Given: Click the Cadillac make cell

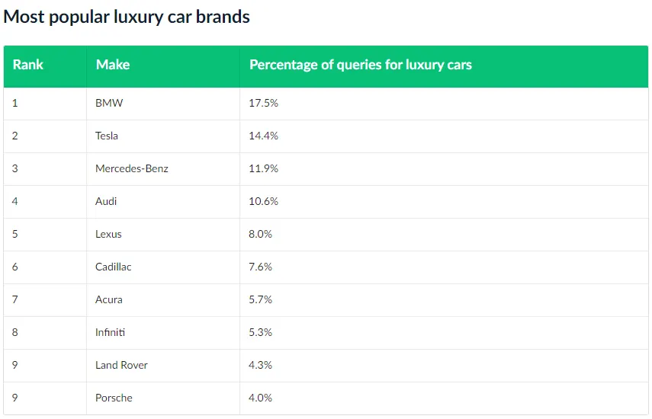Looking at the screenshot, I should 114,267.
